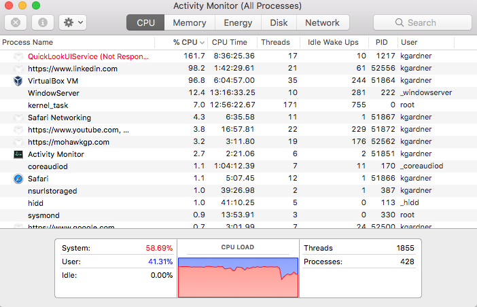Screen dimensions: 477x307
Task: Click the System 58.69% value
Action: coord(159,248)
